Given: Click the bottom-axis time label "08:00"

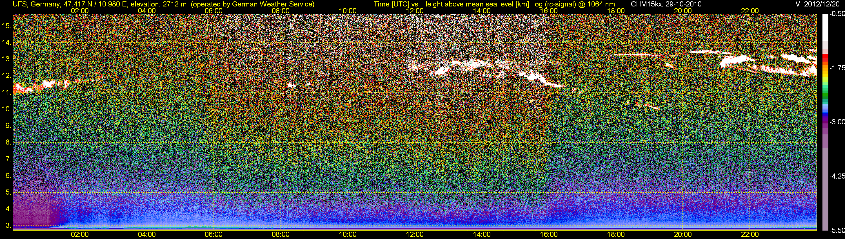Looking at the screenshot, I should [x=281, y=235].
